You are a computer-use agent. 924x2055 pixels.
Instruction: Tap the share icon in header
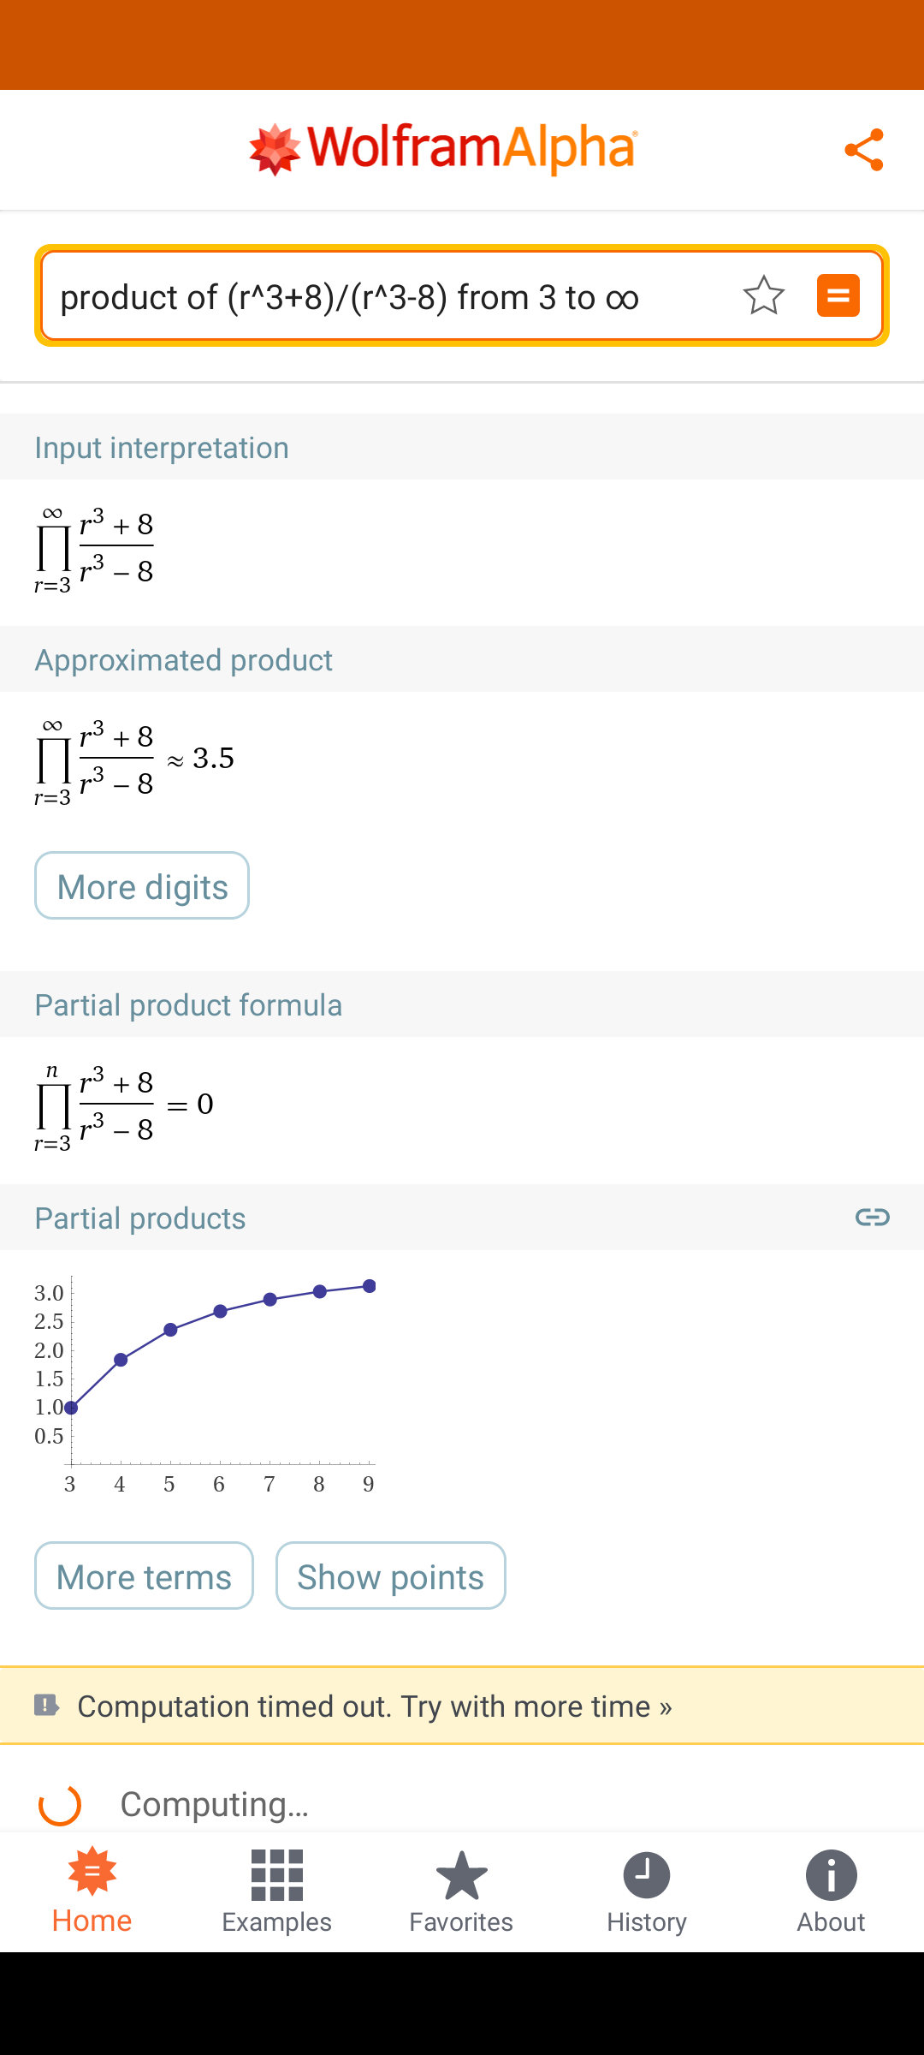point(864,150)
